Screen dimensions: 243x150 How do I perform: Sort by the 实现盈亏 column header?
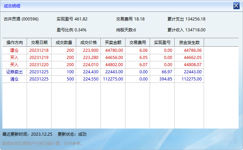click(162, 43)
